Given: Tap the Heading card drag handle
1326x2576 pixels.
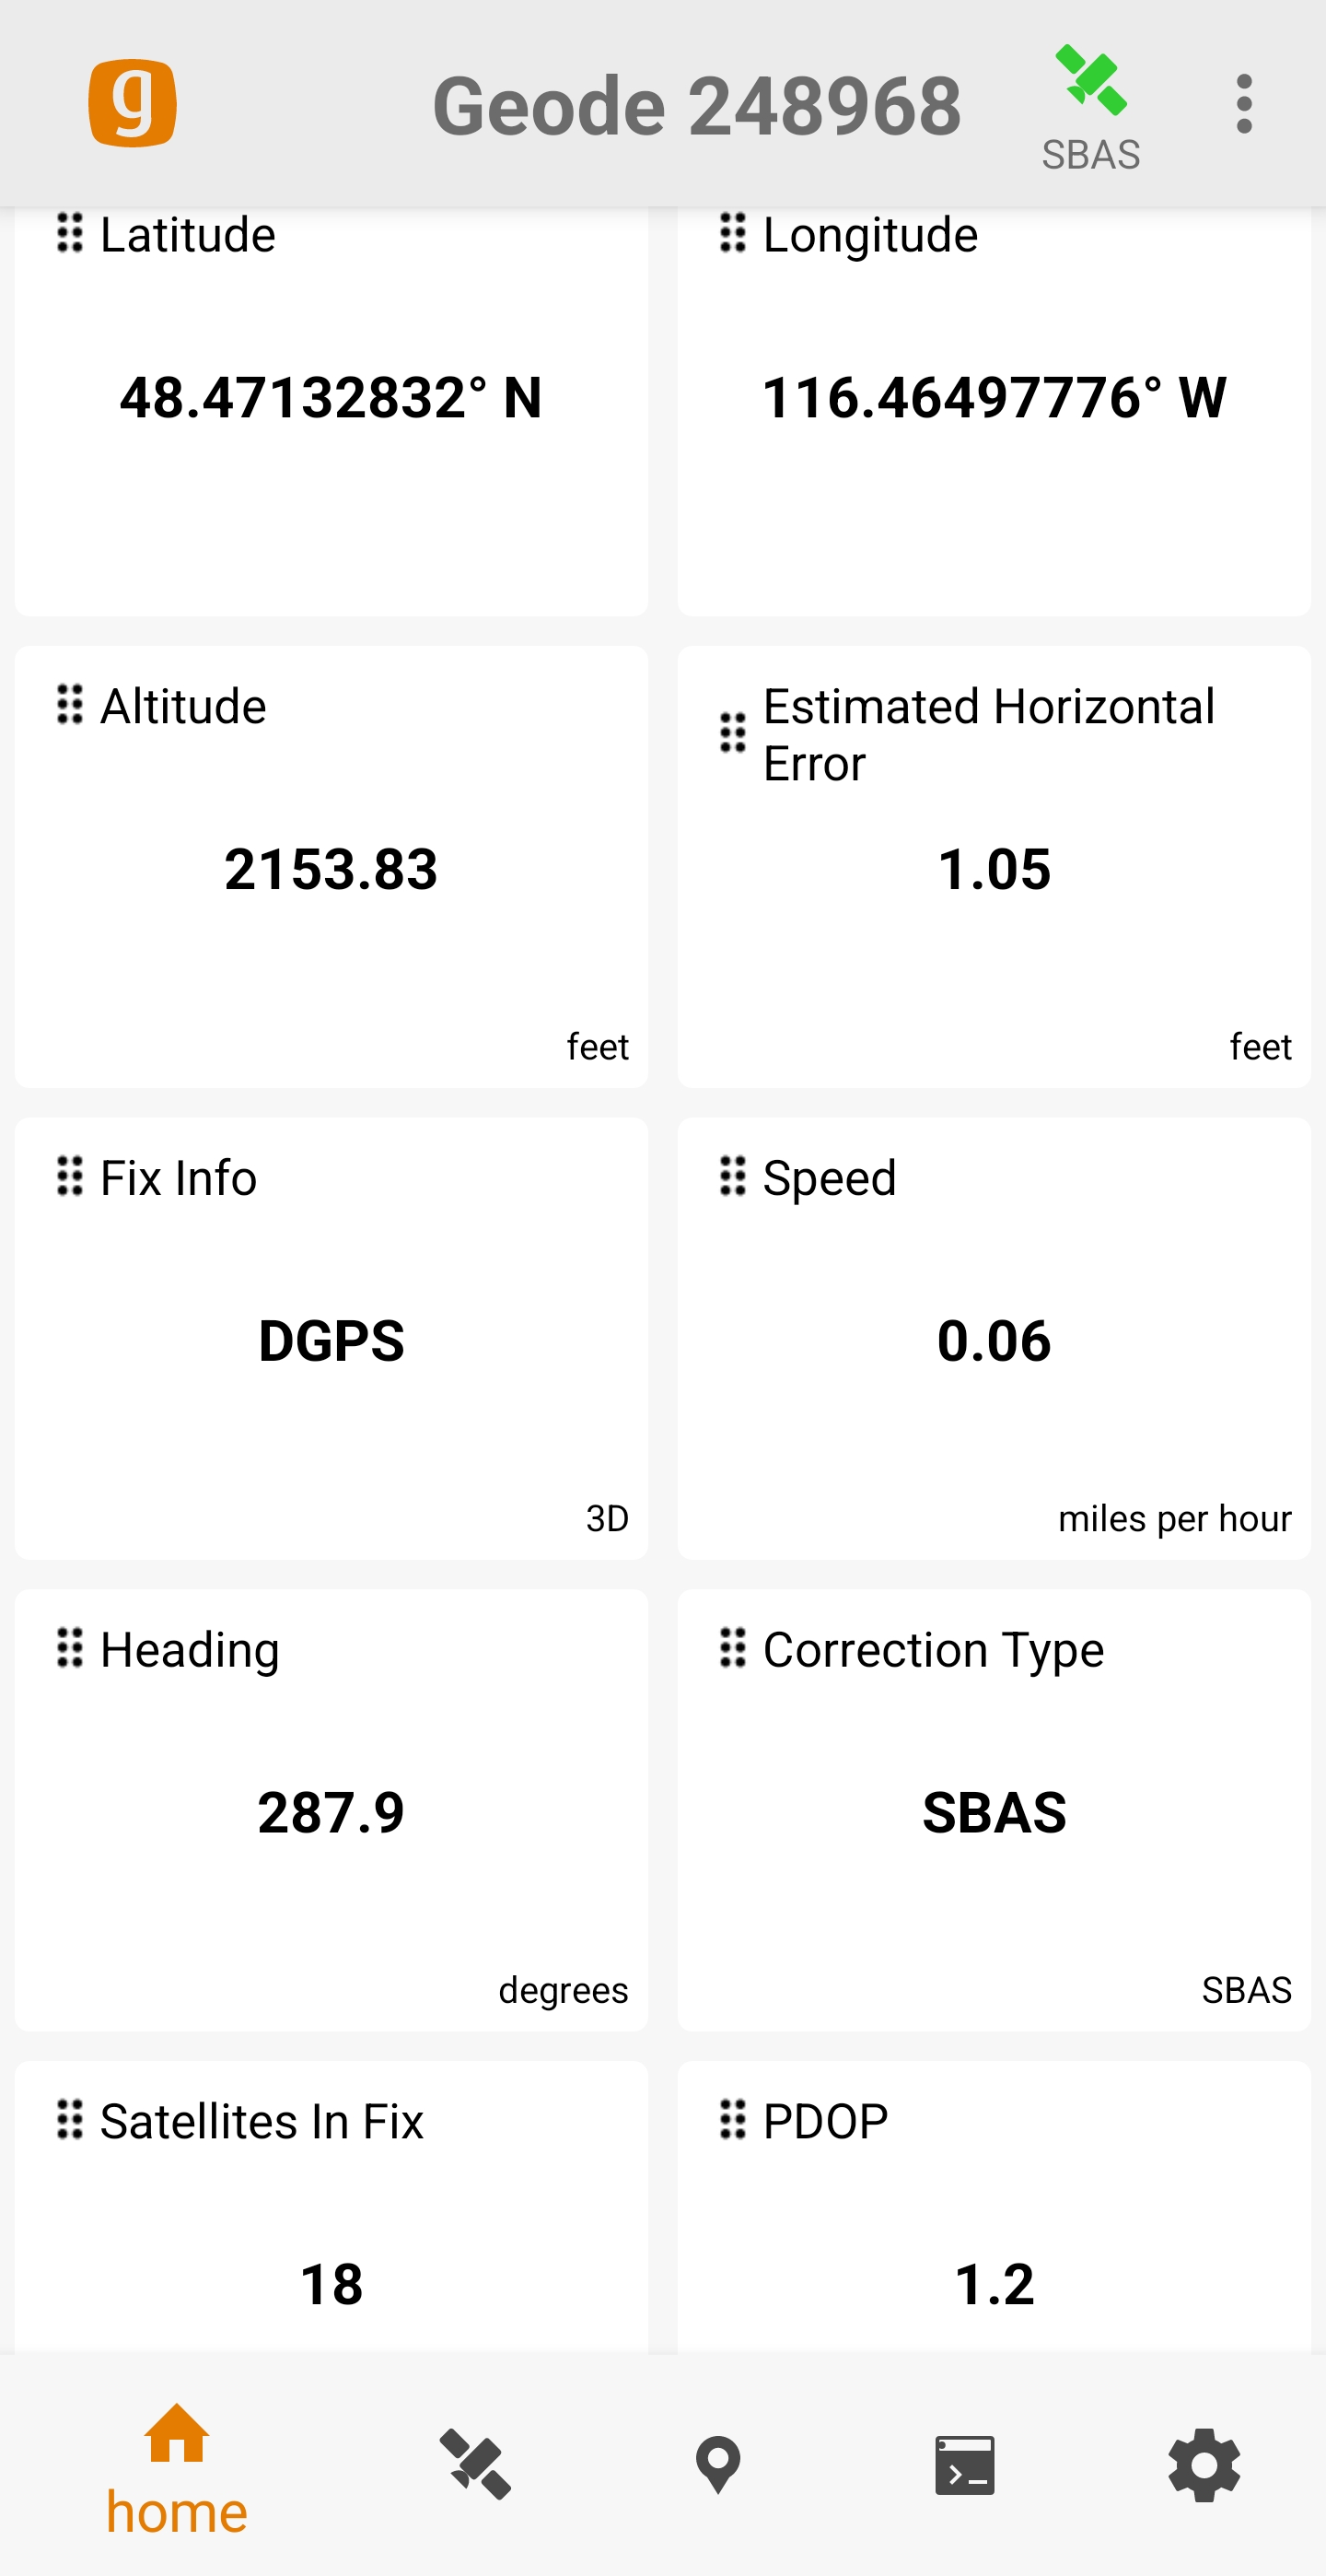Looking at the screenshot, I should pos(70,1648).
